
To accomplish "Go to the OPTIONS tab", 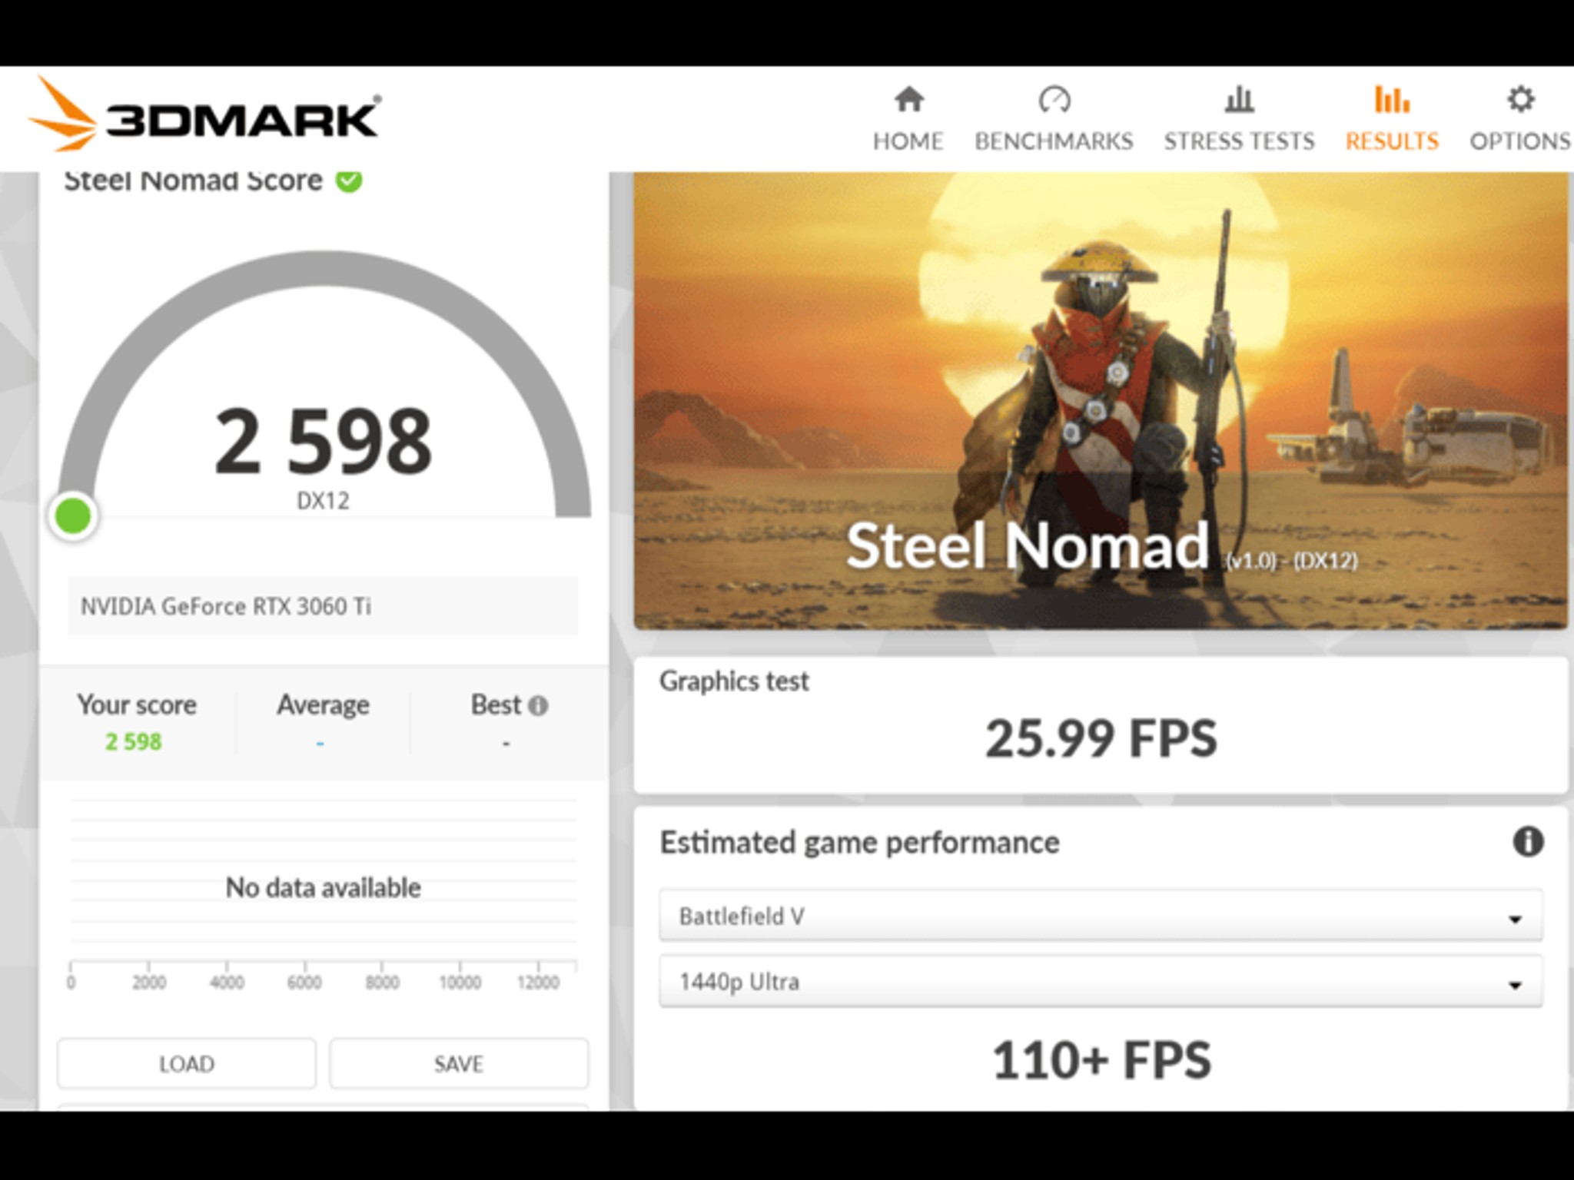I will (x=1520, y=119).
